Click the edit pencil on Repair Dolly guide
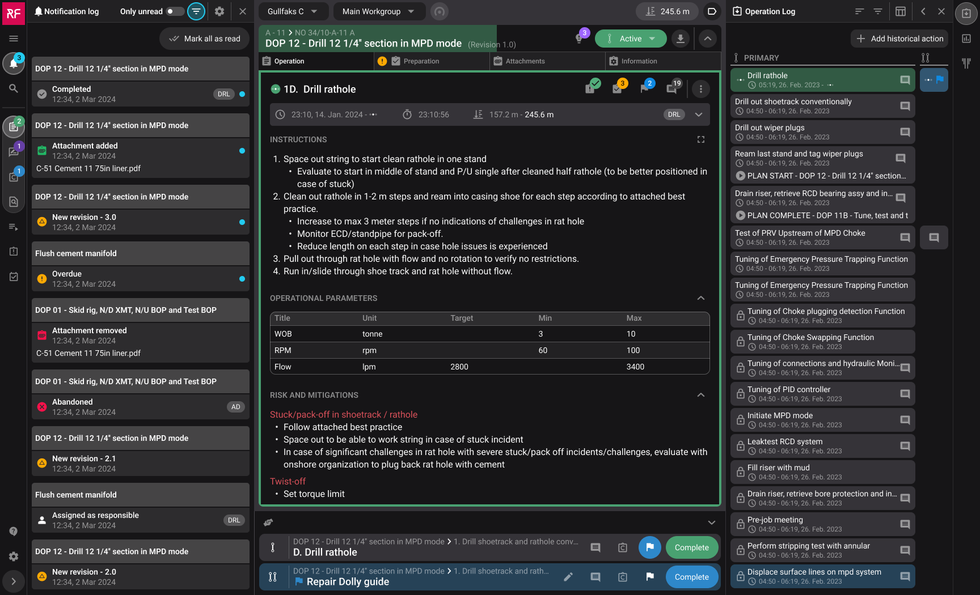The image size is (980, 595). 568,577
